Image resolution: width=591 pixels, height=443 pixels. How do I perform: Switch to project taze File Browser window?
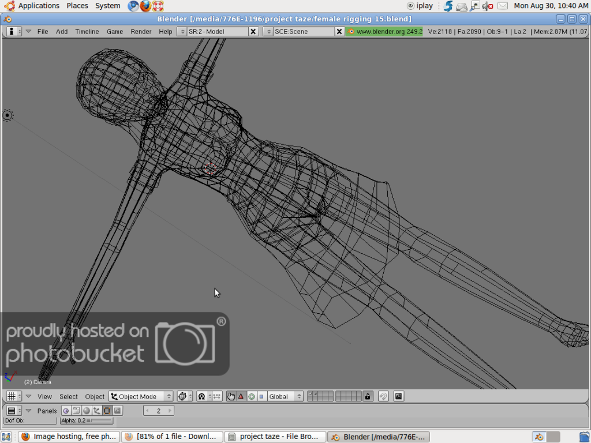tap(275, 437)
